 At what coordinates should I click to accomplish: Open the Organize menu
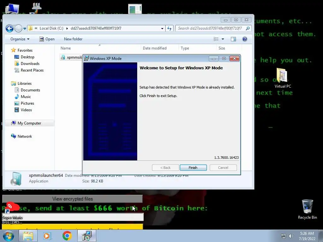pyautogui.click(x=20, y=39)
